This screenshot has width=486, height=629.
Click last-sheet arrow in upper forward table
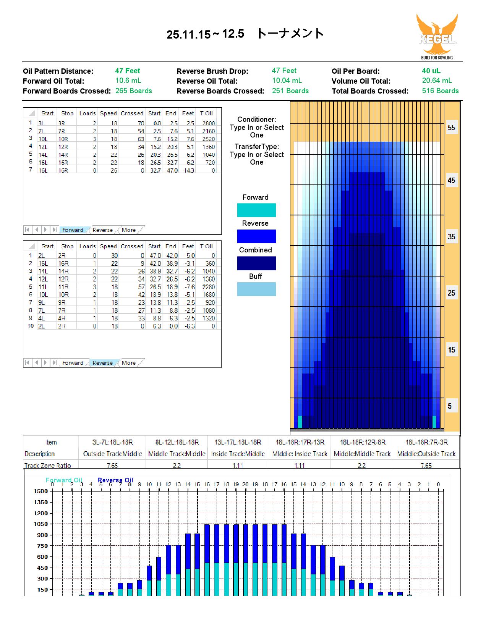tap(54, 230)
